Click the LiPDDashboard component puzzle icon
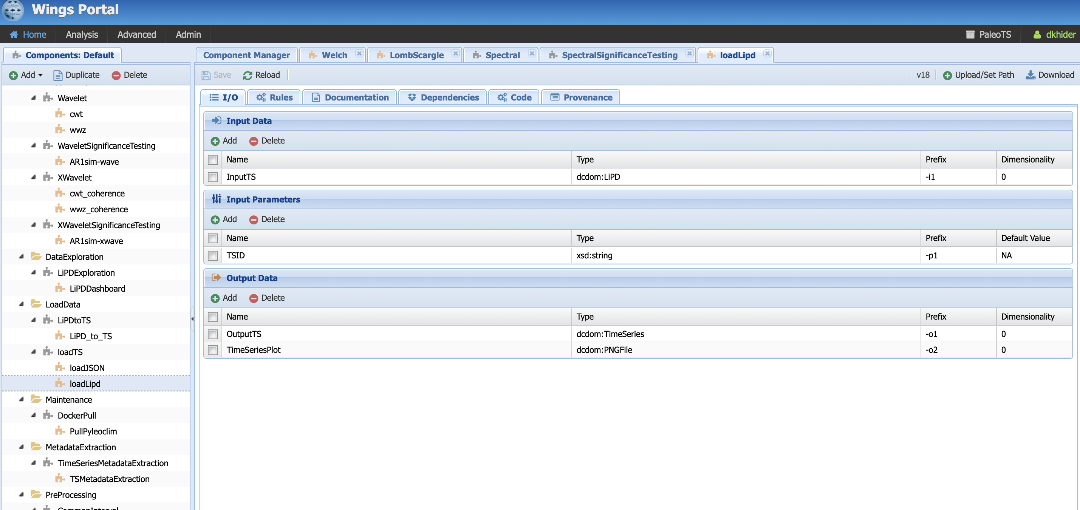 tap(60, 288)
